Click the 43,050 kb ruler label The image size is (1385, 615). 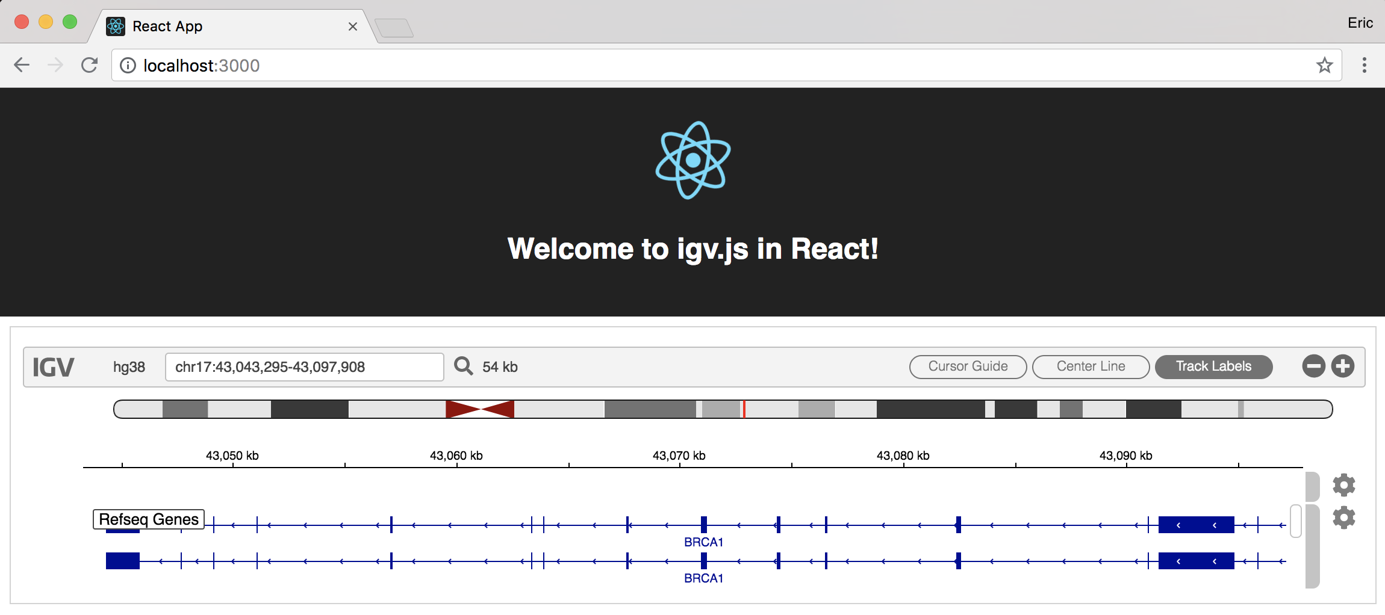tap(232, 456)
